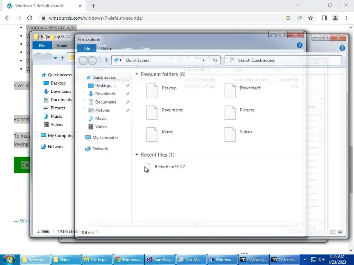Switch to Skins taskbar button

[66, 259]
